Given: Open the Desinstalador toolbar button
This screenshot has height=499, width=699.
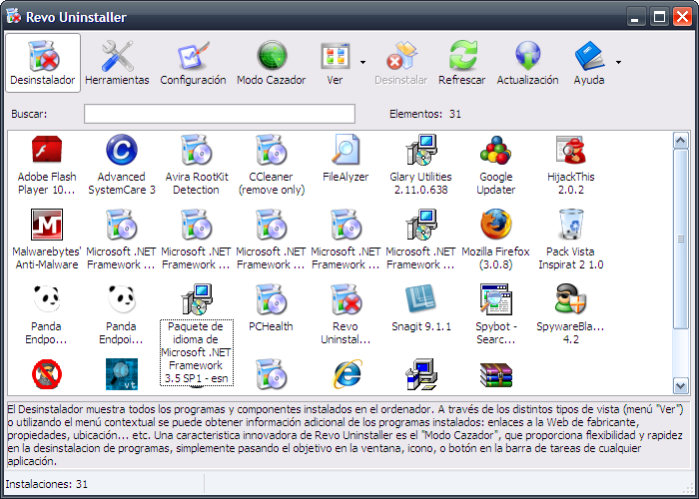Looking at the screenshot, I should point(43,63).
